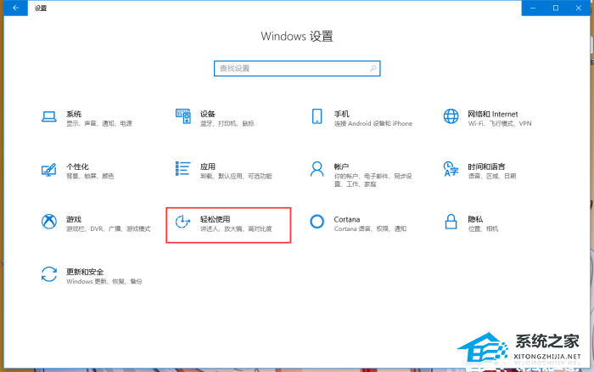The height and width of the screenshot is (372, 594).
Task: Click the description 蓝牙、打印机、鼠标
Action: (x=227, y=124)
